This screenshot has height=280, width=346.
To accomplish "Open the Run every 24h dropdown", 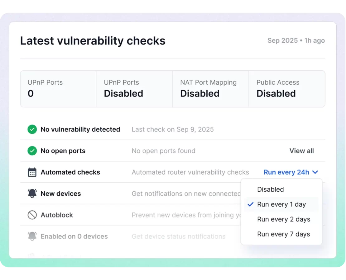I will point(286,172).
